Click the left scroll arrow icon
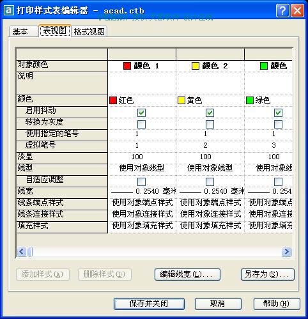308x319 pixels. (22, 252)
